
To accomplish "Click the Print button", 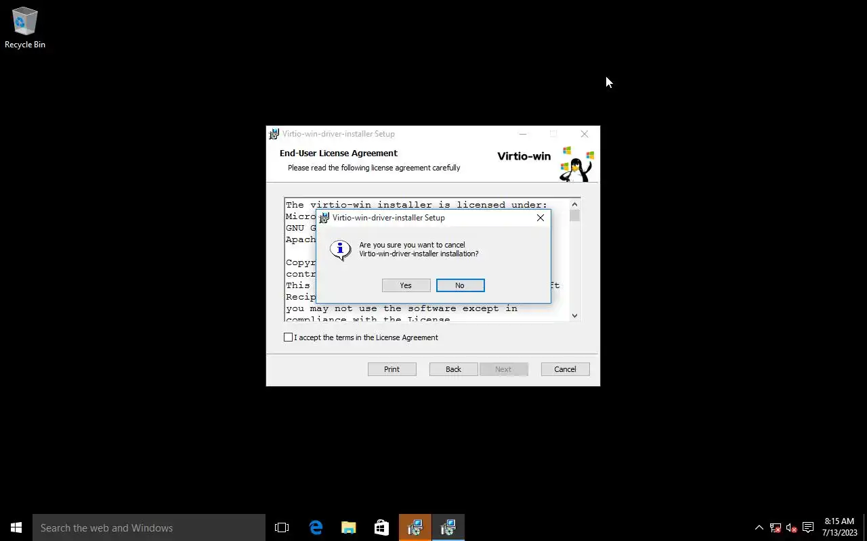I will [392, 369].
